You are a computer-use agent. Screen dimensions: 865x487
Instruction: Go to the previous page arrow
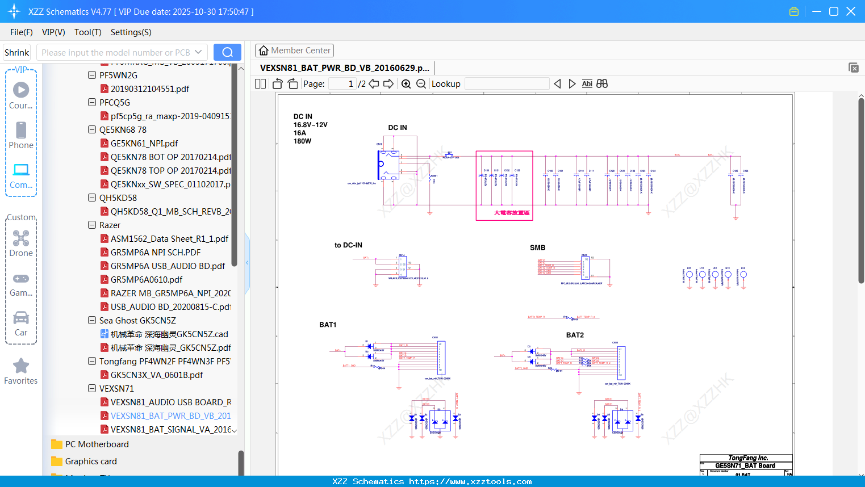point(374,84)
